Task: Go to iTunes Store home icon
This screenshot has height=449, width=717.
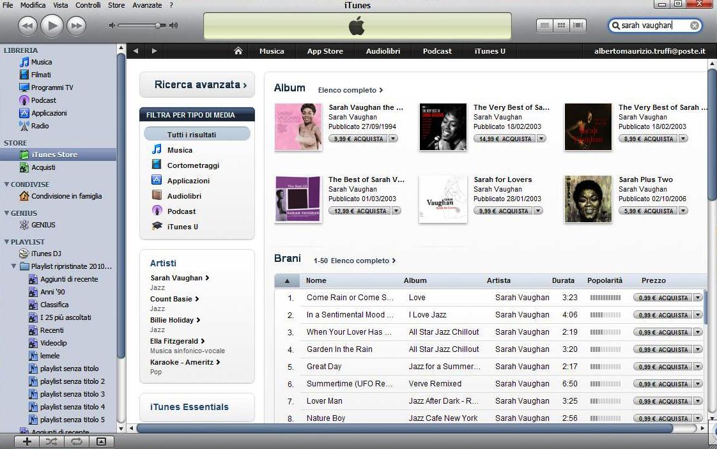Action: click(238, 50)
